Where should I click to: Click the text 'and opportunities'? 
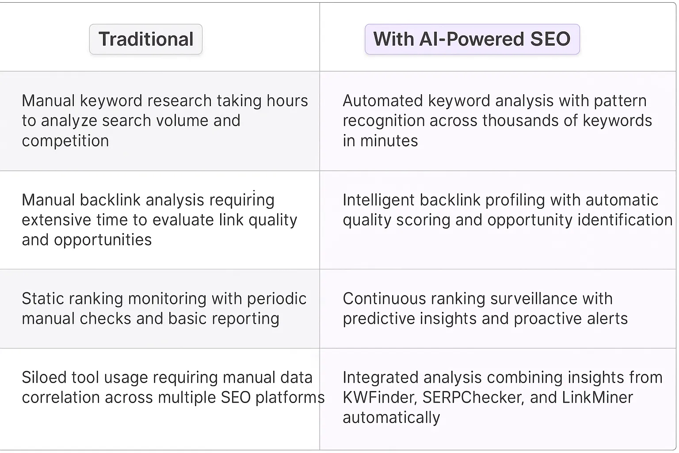[87, 240]
